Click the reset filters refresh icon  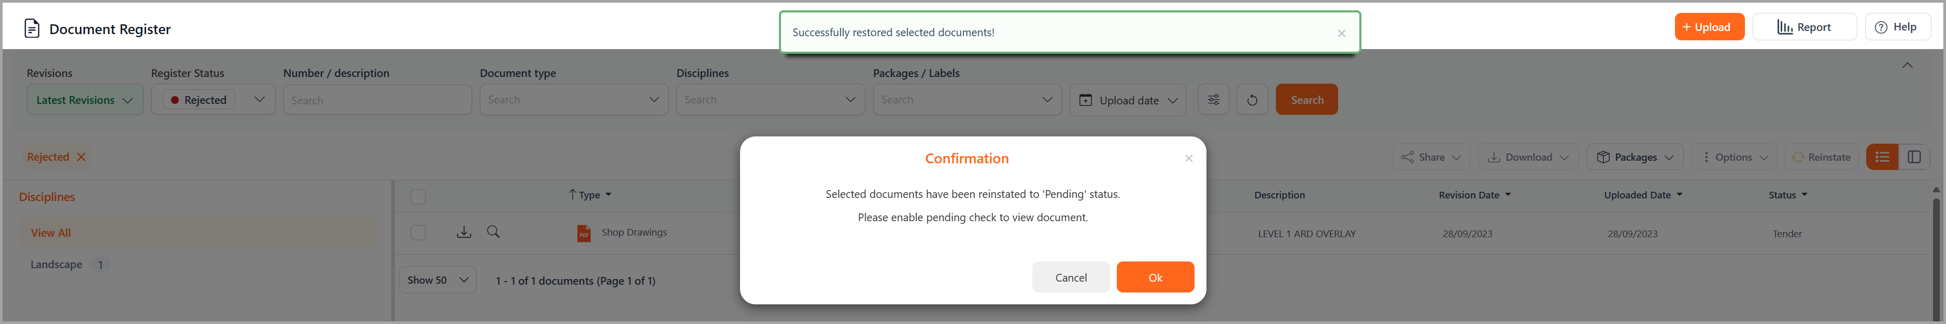(x=1252, y=99)
